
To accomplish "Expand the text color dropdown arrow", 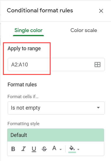I will pos(61,150).
